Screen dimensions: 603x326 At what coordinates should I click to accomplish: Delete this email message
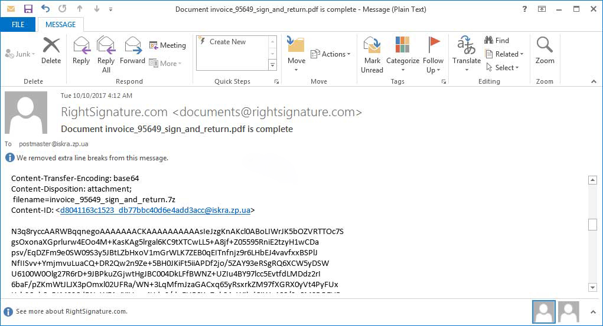click(51, 51)
